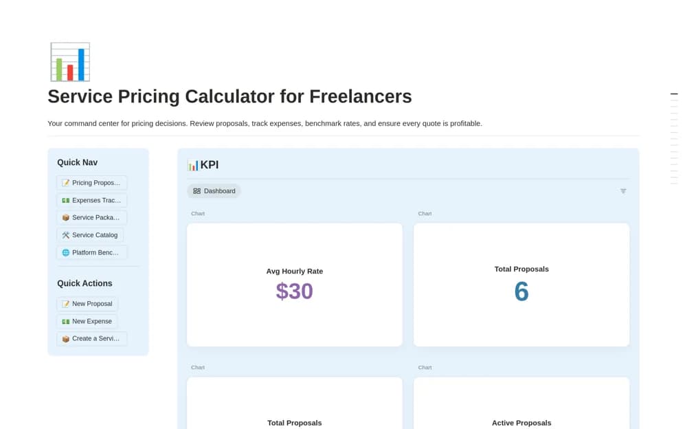
Task: Open the Service Packages nav link
Action: click(91, 217)
